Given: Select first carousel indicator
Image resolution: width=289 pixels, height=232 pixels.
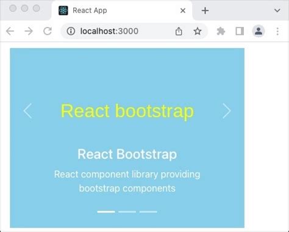Looking at the screenshot, I should click(106, 212).
